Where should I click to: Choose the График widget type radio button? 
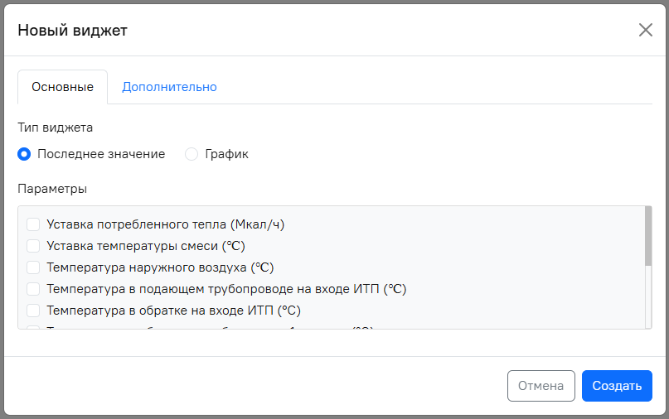click(x=191, y=154)
